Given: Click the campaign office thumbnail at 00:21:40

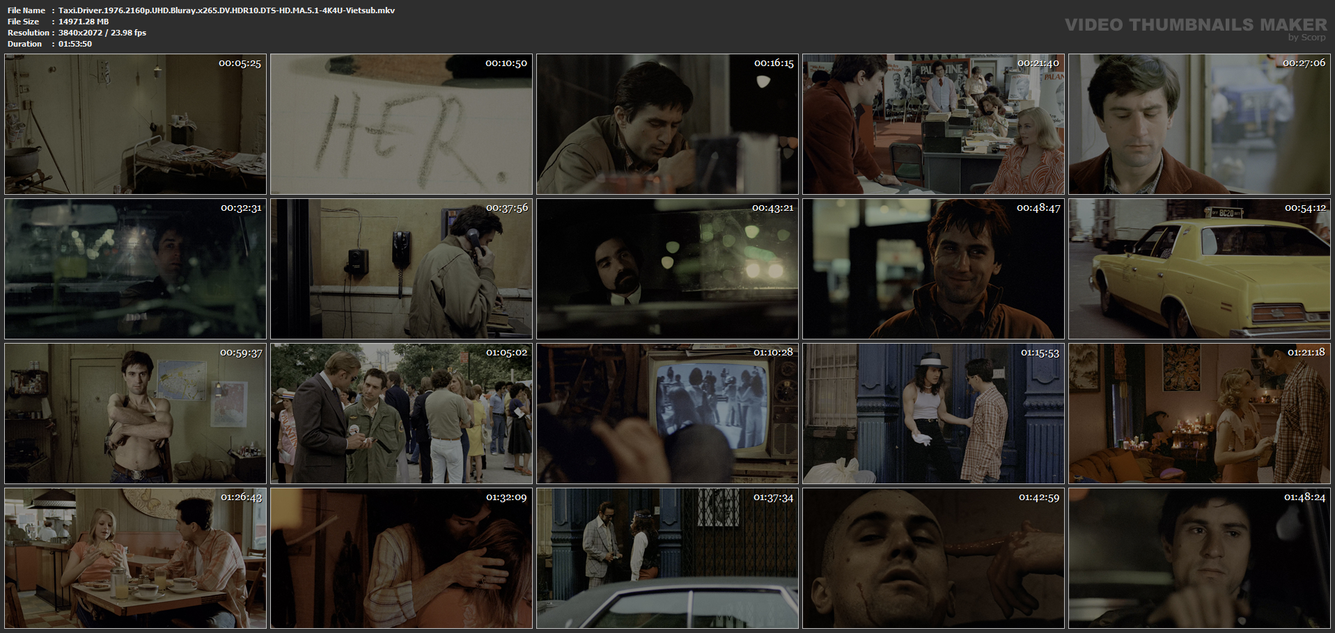Looking at the screenshot, I should pos(934,125).
